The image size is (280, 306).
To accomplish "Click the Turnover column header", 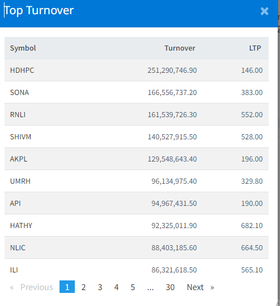I will click(180, 48).
